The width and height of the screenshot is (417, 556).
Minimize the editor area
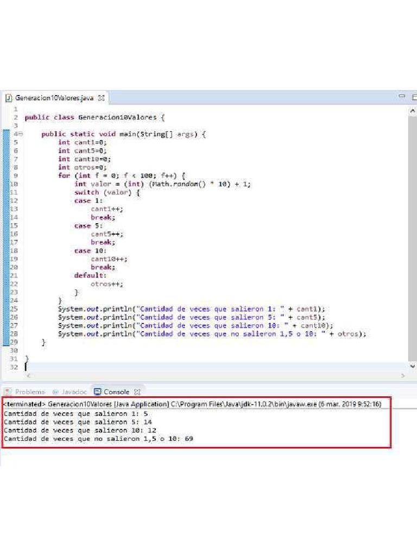point(402,96)
